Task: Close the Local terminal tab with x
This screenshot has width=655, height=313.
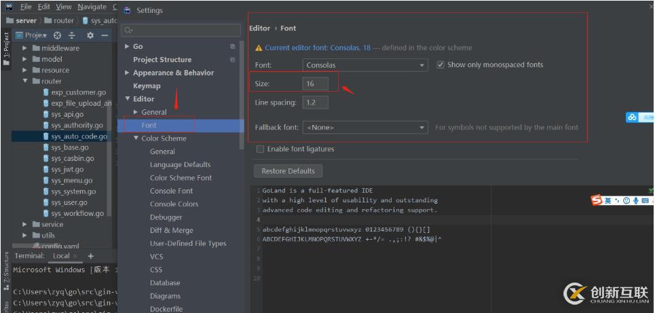Action: point(75,256)
